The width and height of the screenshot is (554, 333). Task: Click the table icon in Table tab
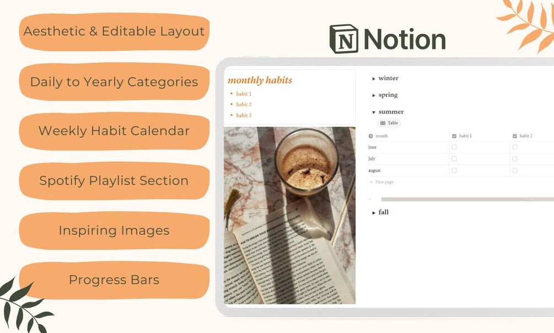coord(383,123)
